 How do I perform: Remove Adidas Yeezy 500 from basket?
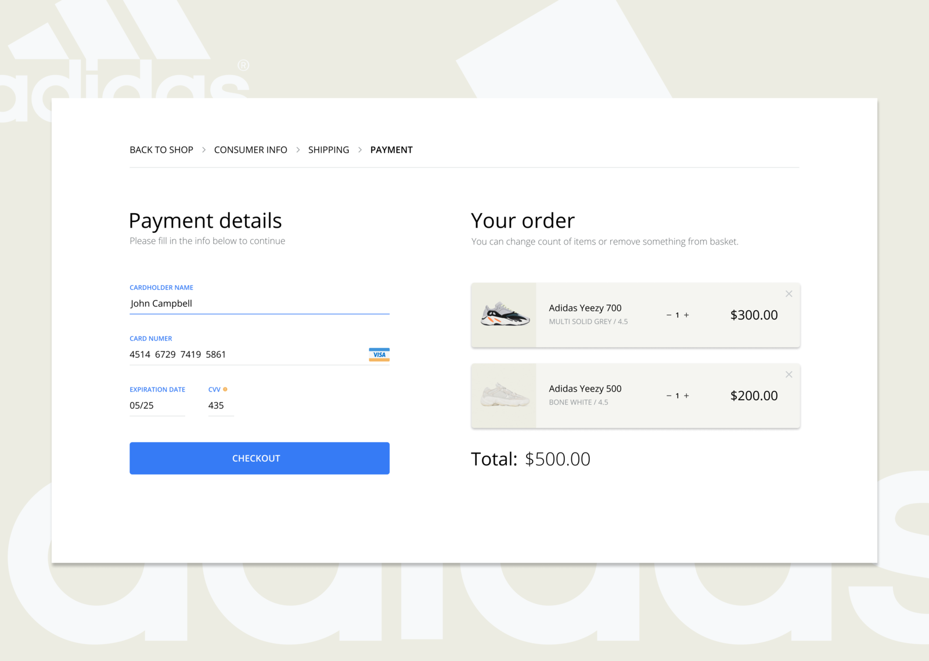[x=788, y=375]
